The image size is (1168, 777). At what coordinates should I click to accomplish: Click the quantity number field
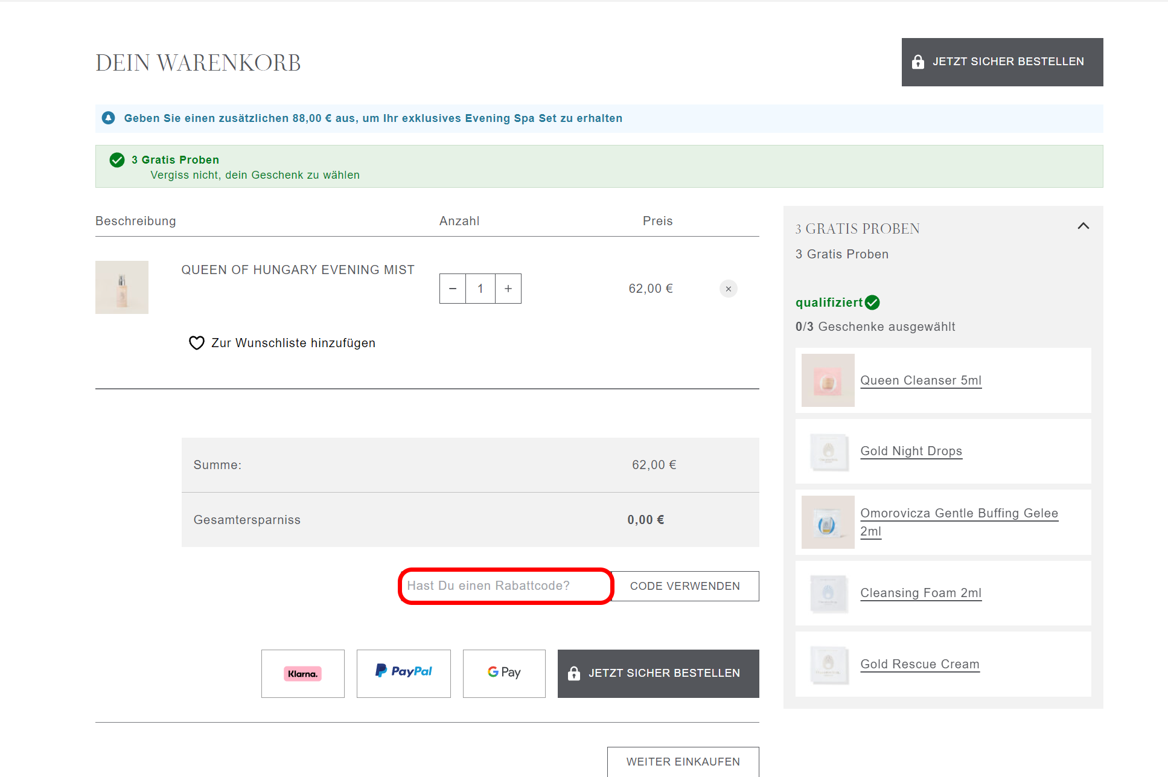click(480, 289)
